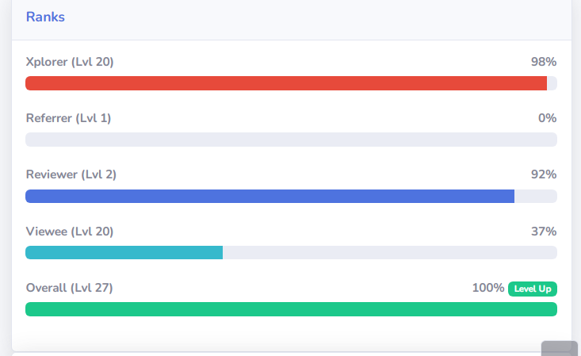Click the unfilled end of Reviewer bar
The image size is (581, 356).
click(536, 196)
